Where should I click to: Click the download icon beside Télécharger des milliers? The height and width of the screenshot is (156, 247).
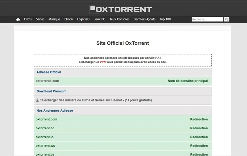point(37,100)
